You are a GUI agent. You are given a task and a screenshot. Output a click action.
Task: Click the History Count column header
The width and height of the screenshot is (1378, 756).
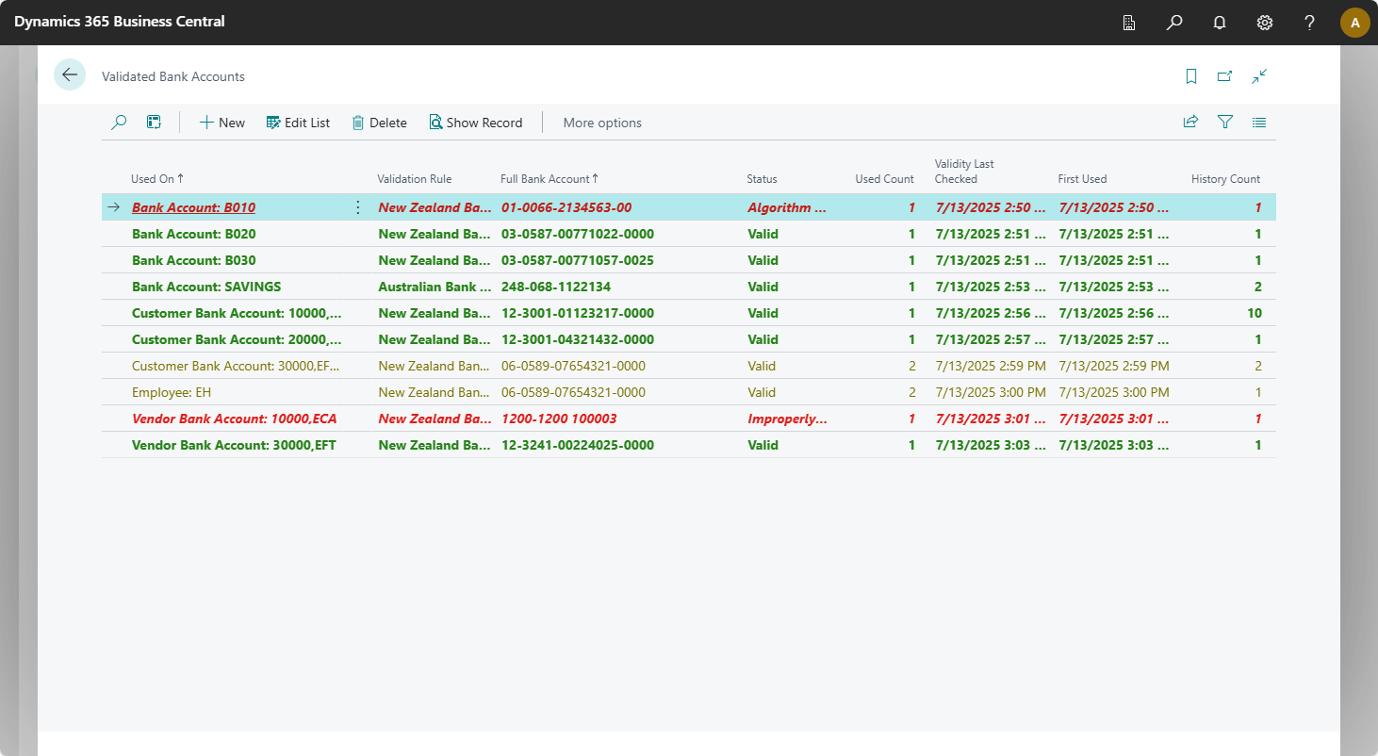tap(1225, 178)
